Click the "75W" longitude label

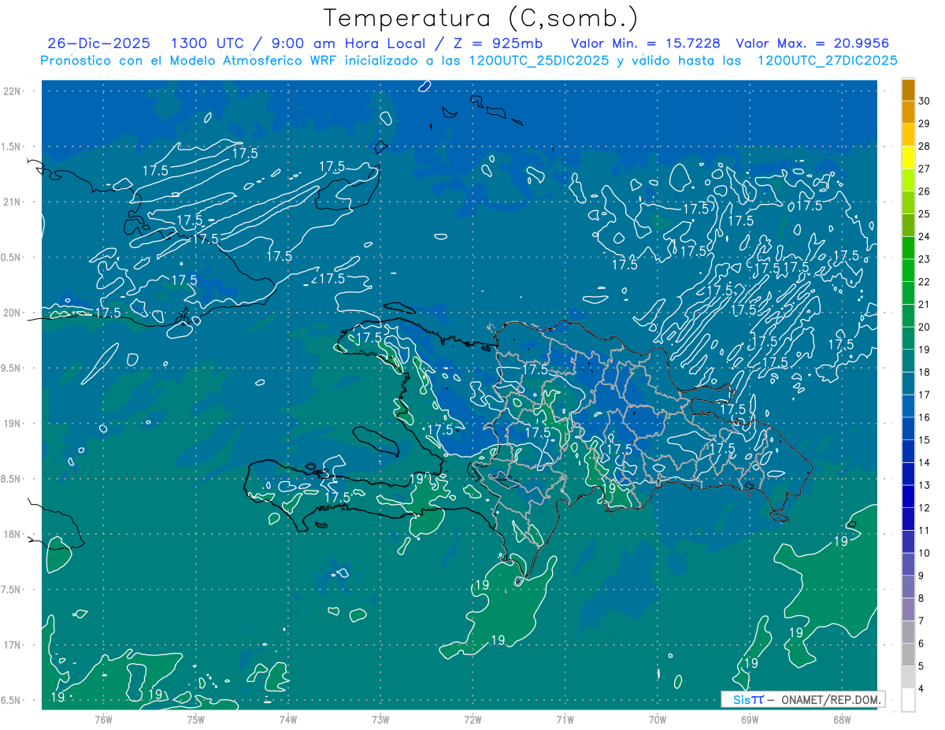click(x=195, y=719)
